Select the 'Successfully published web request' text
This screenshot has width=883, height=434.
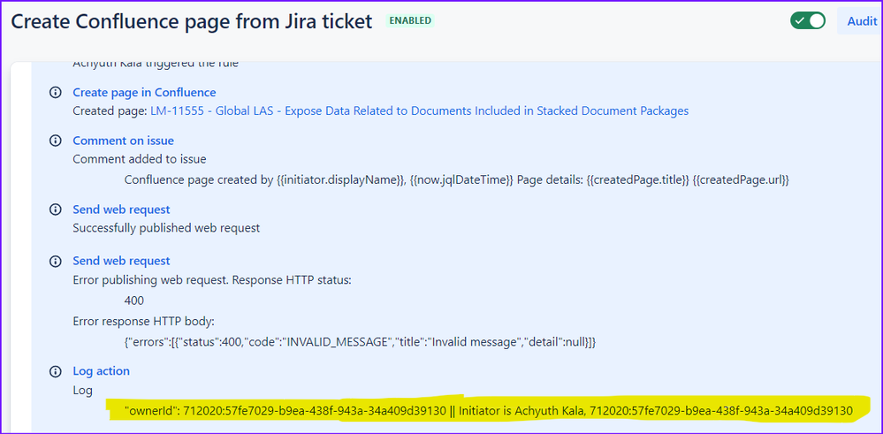(166, 228)
